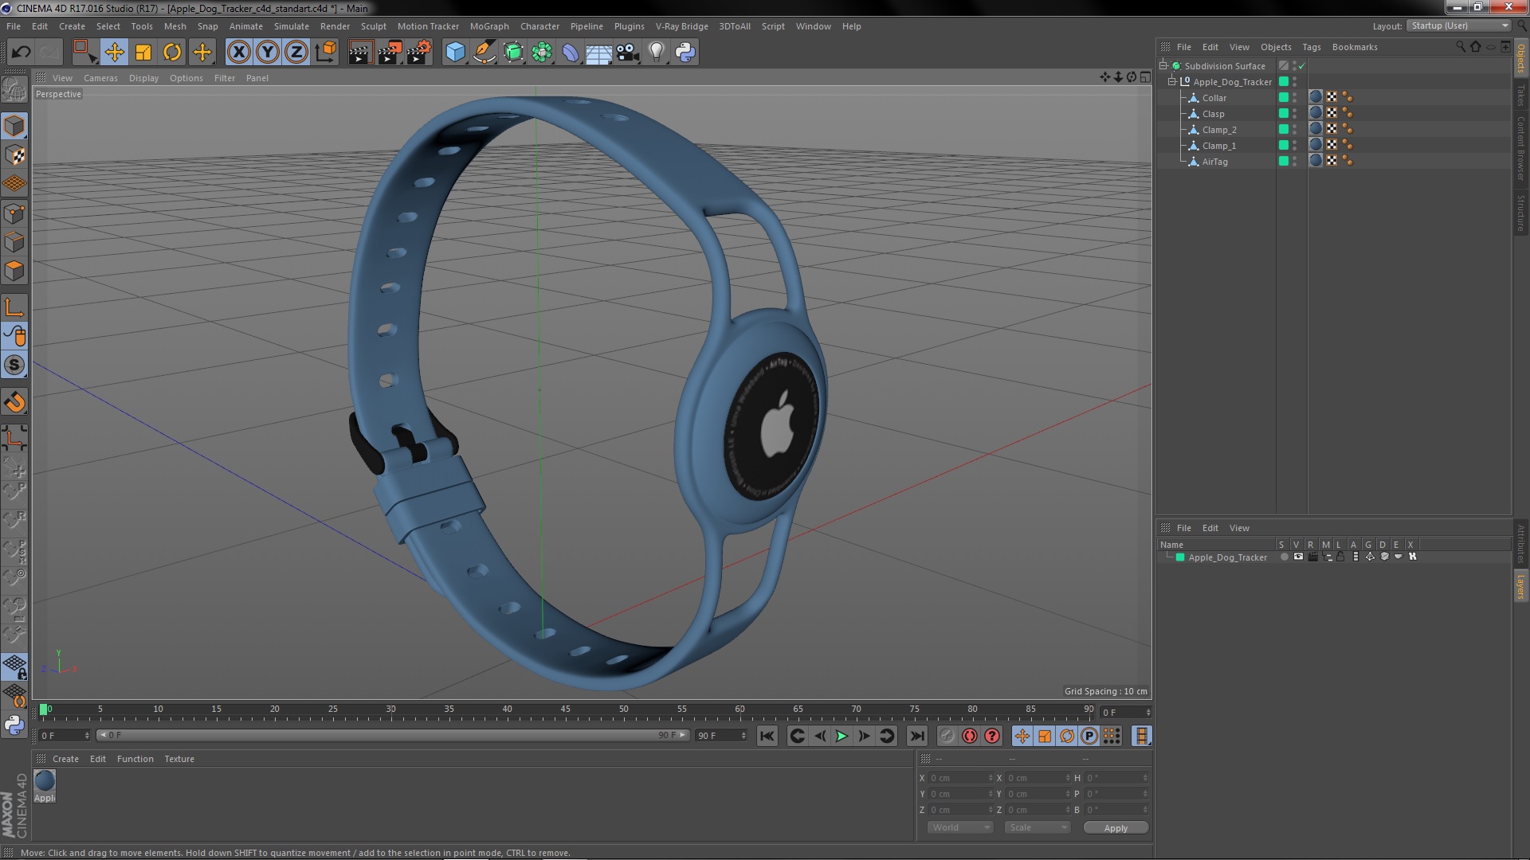This screenshot has height=860, width=1530.
Task: Render the active view clapperboard icon
Action: (360, 53)
